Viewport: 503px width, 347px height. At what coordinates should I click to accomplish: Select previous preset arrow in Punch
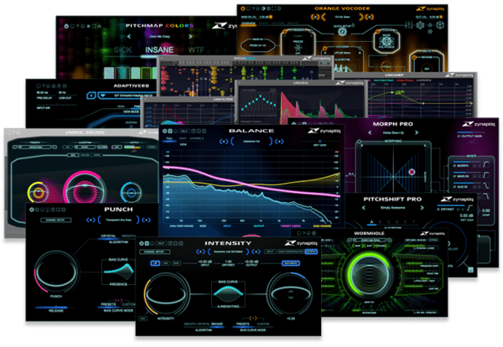pyautogui.click(x=91, y=220)
